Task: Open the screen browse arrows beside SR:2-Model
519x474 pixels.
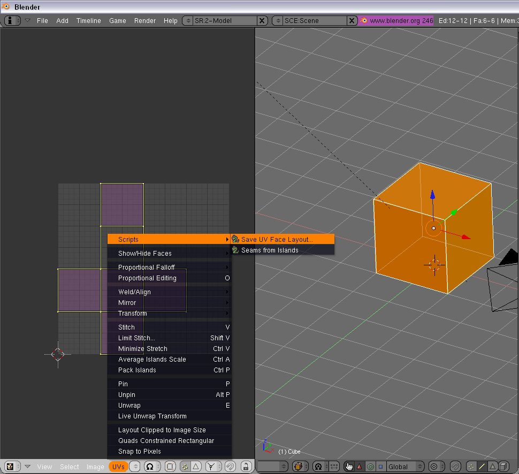Action: (x=188, y=20)
